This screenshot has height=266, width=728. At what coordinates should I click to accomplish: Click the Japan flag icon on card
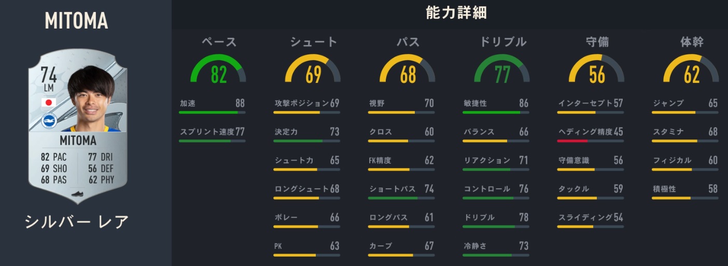(x=48, y=103)
